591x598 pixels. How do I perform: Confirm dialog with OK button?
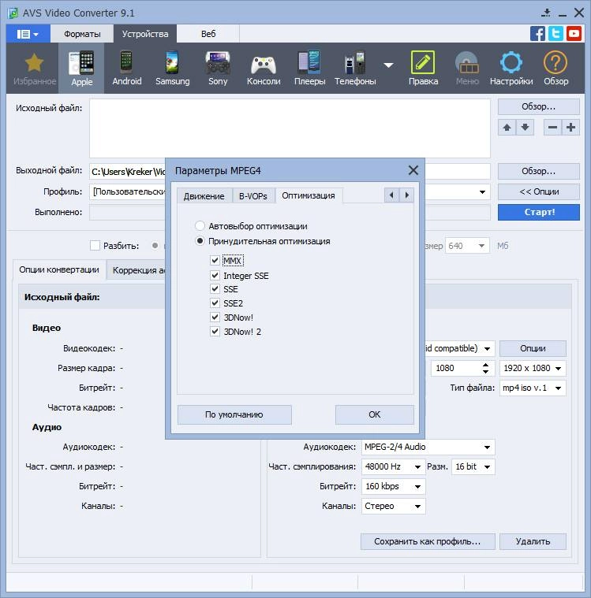374,414
